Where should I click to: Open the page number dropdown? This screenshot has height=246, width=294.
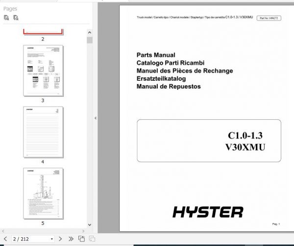click(x=52, y=239)
